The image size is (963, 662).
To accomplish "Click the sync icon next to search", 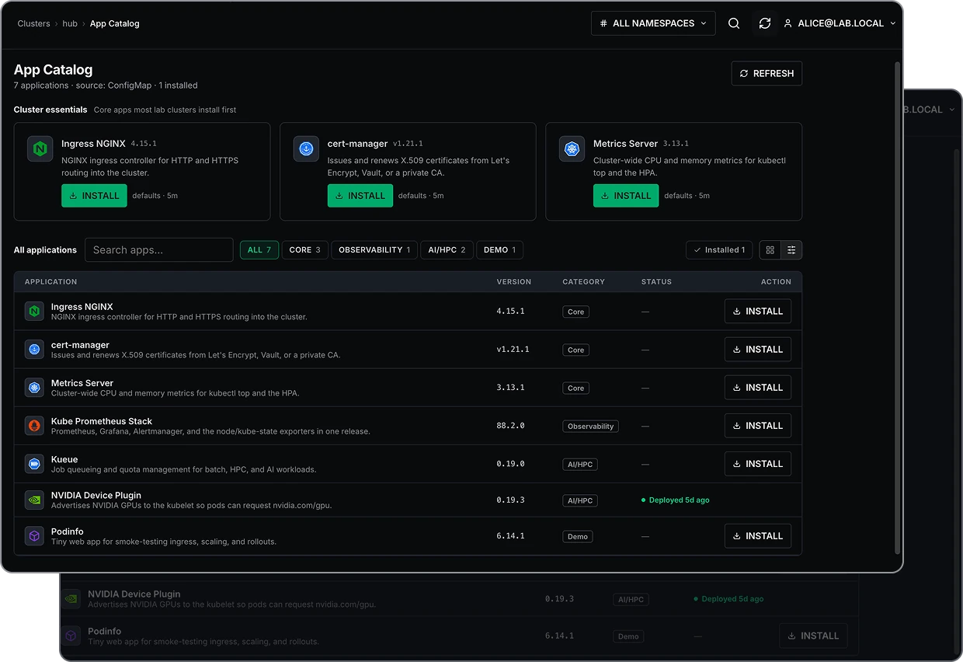I will pos(765,23).
